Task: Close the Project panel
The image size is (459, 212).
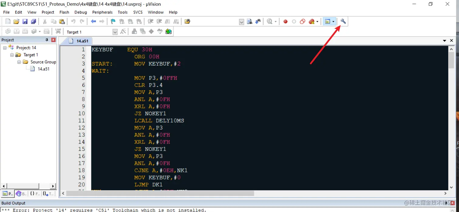Action: click(53, 40)
